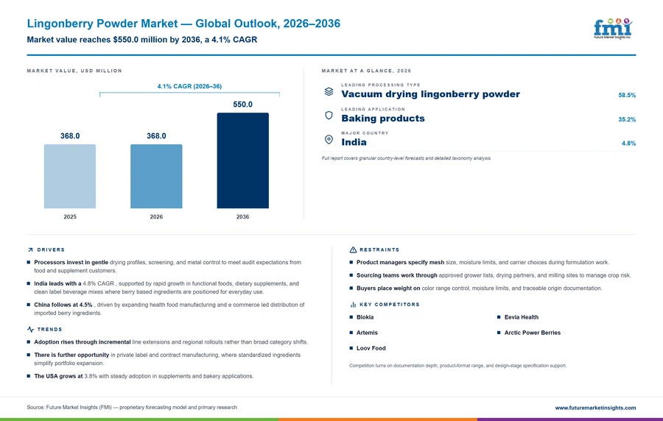Click the Vacuum drying lingonberry powder heading
Screen dimensions: 663x421
(430, 94)
